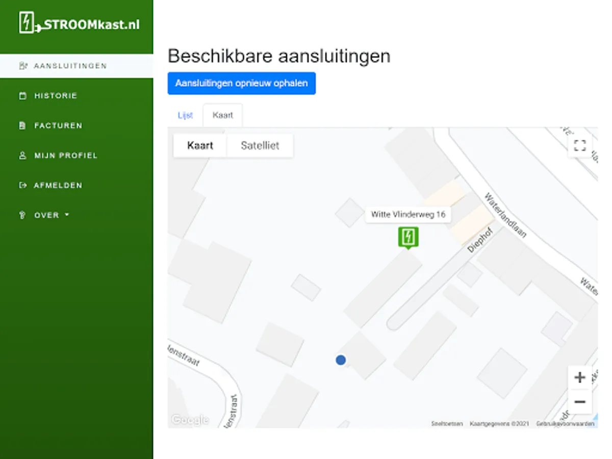Click the Afmelden logout icon

(22, 185)
